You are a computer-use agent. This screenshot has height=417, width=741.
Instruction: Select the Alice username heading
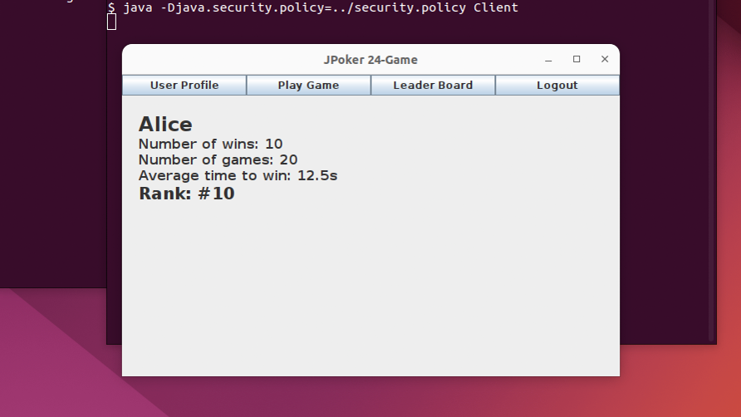pos(165,125)
